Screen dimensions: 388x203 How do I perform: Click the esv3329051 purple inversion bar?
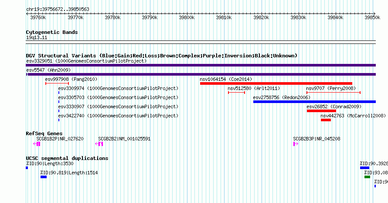click(201, 65)
